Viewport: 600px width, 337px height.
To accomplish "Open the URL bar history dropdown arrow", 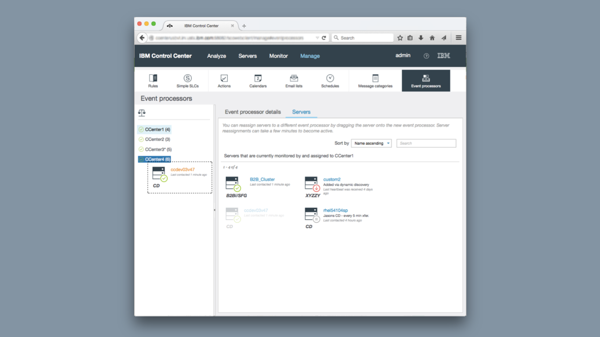I will pos(317,38).
